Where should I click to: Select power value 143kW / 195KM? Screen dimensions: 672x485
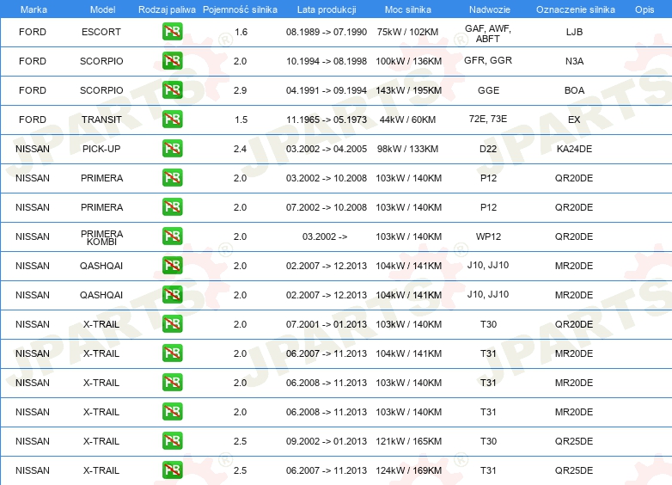click(x=408, y=90)
